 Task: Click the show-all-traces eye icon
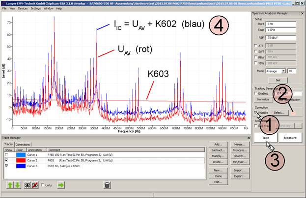28,185
